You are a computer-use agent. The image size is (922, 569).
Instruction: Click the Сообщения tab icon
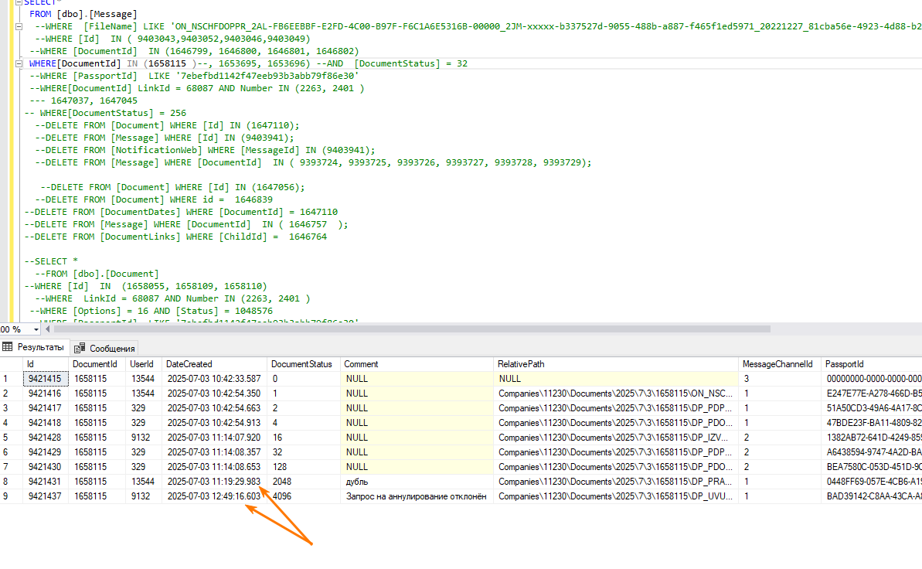click(x=80, y=349)
